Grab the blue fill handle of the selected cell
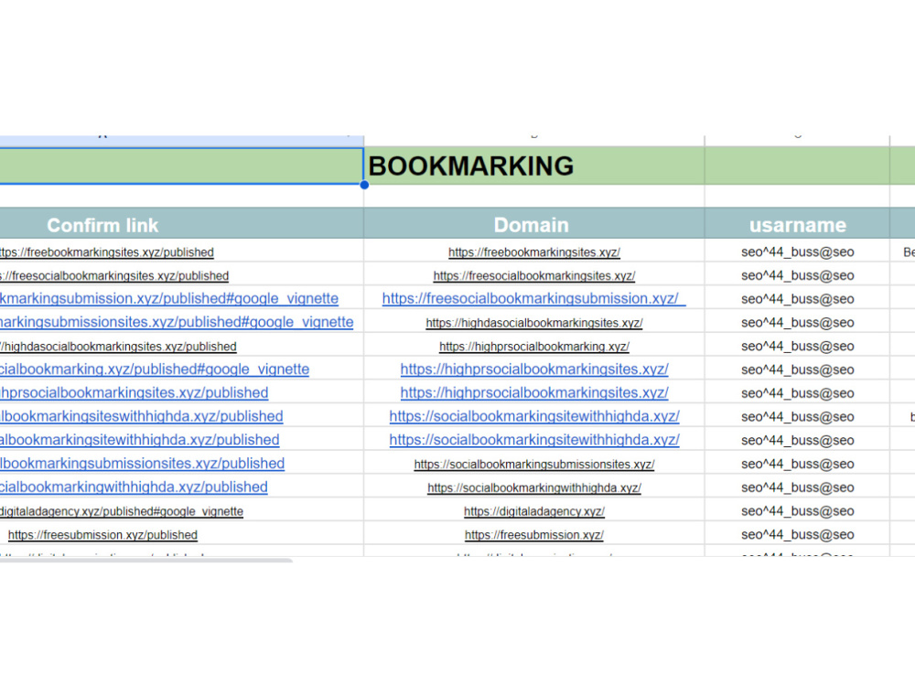This screenshot has width=915, height=685. click(364, 185)
